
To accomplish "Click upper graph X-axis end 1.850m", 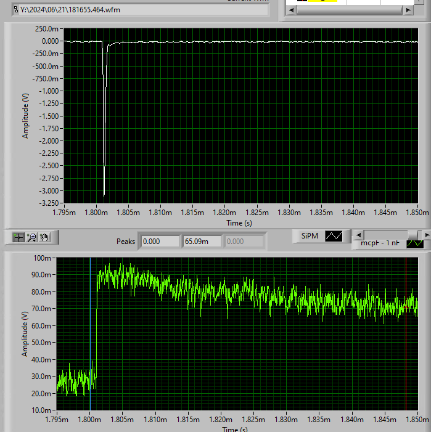I will click(x=417, y=213).
